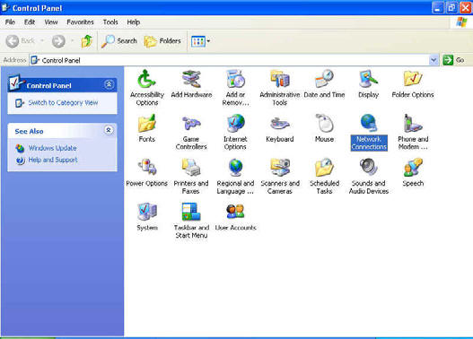The height and width of the screenshot is (339, 473).
Task: Open the Folder Options icon
Action: (x=413, y=79)
